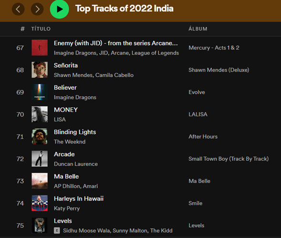Open the Sidhu Moose Wala artist link
Viewport: 281px width, 238px height.
(x=86, y=231)
